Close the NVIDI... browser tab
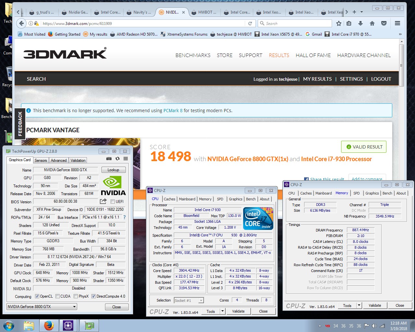The image size is (415, 332). pyautogui.click(x=183, y=12)
